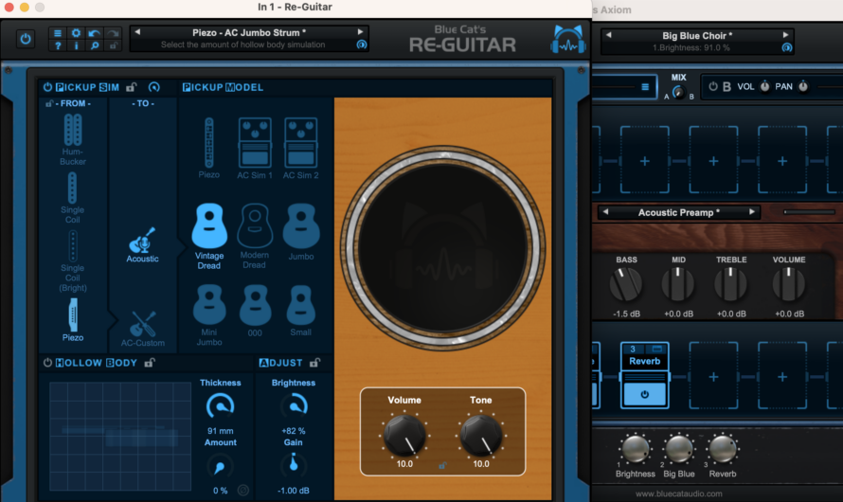843x502 pixels.
Task: Toggle the FROM column lock icon
Action: 49,103
